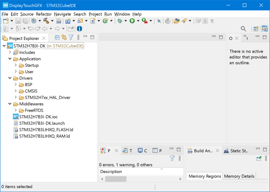Collapse the Application folder

click(10, 59)
